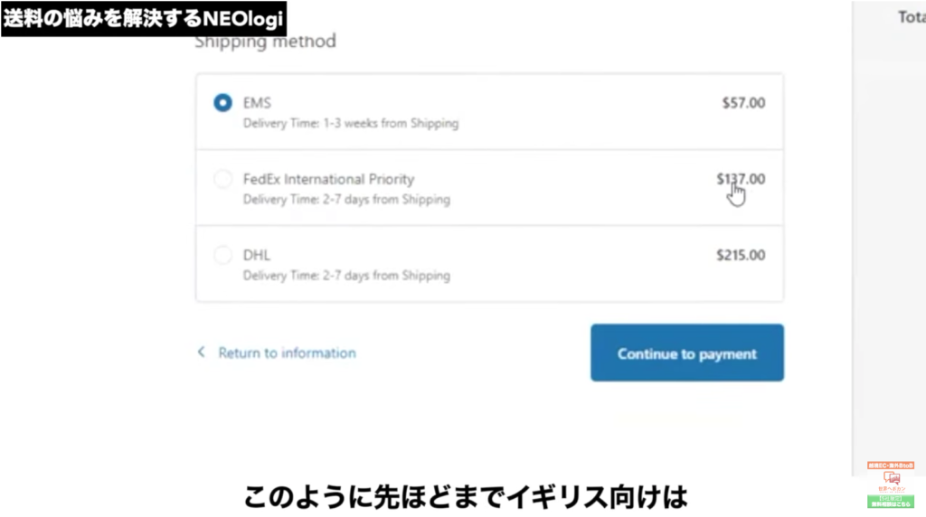Screen dimensions: 926x517
Task: Click the $57.00 EMS price
Action: [743, 103]
